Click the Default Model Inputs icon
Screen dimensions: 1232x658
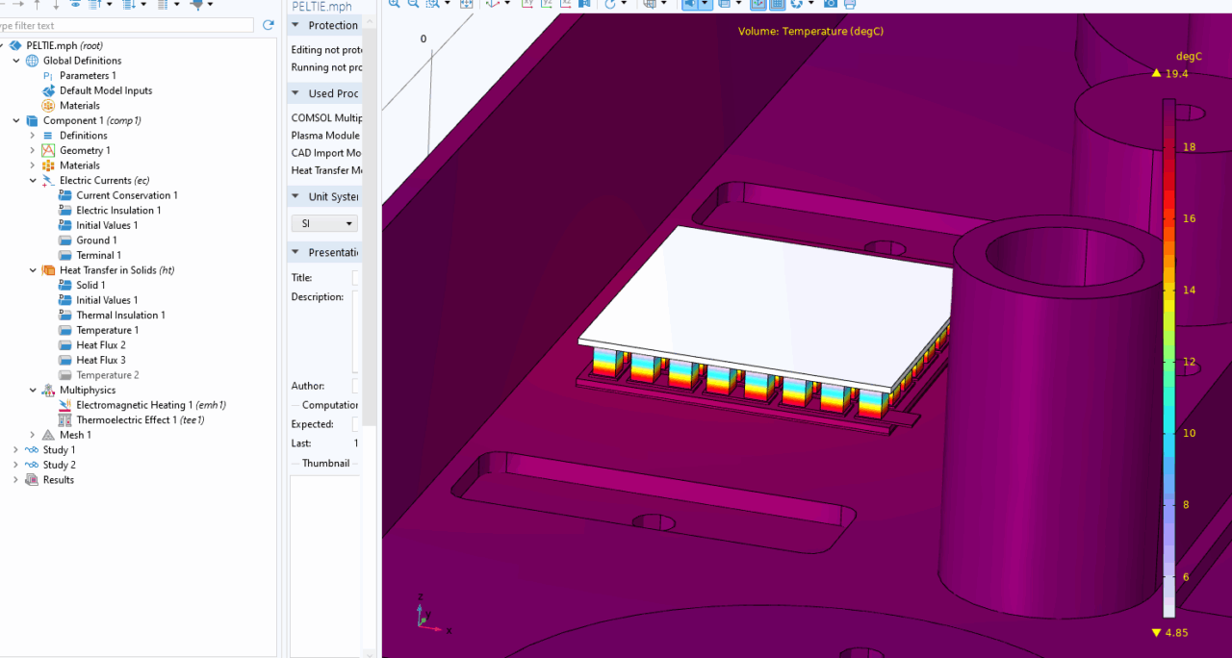[x=49, y=90]
